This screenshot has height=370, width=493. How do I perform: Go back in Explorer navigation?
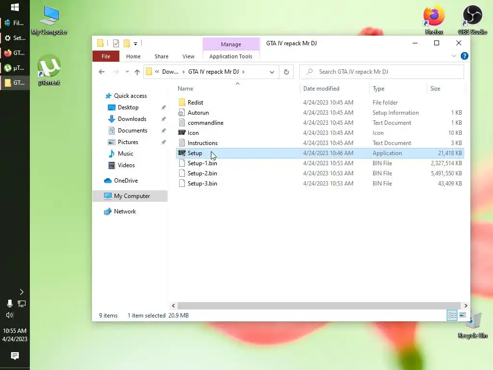(102, 72)
